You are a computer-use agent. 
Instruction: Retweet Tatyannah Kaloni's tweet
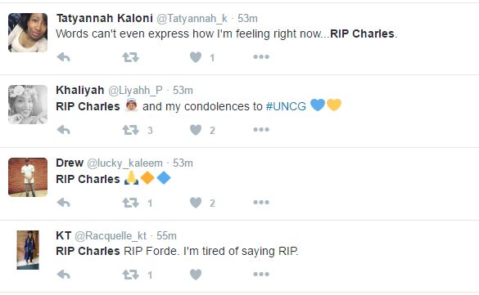[x=130, y=57]
